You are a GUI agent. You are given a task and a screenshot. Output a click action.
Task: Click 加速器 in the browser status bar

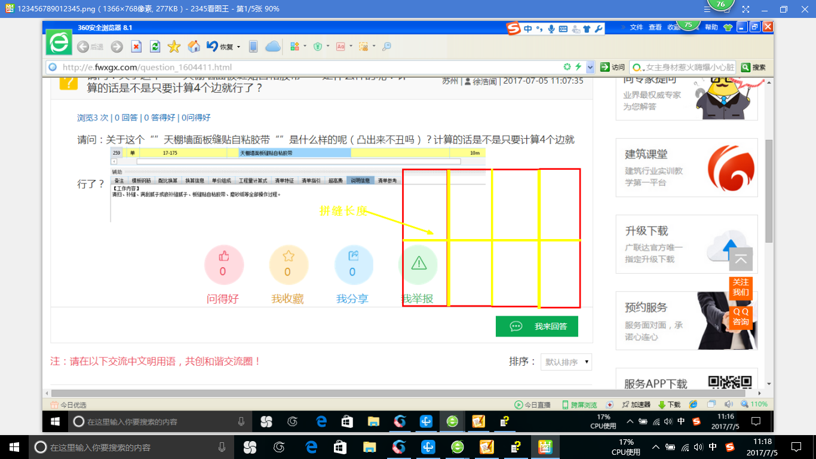coord(636,405)
